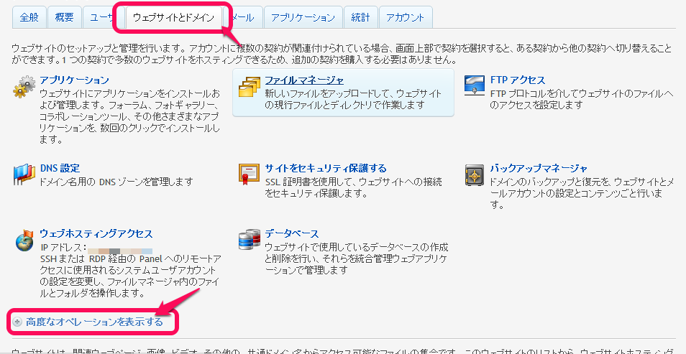Click the safe icon for バックアップマネージャ
686x354 pixels.
pos(475,174)
